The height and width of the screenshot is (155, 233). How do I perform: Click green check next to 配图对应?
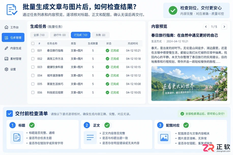[186, 125]
